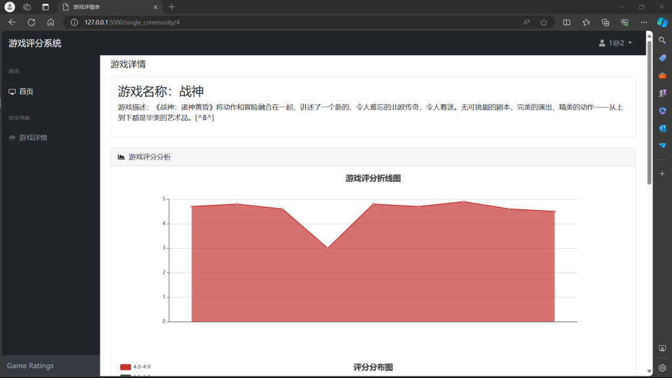Image resolution: width=672 pixels, height=378 pixels.
Task: Open Copilot from the browser toolbar
Action: click(x=662, y=22)
